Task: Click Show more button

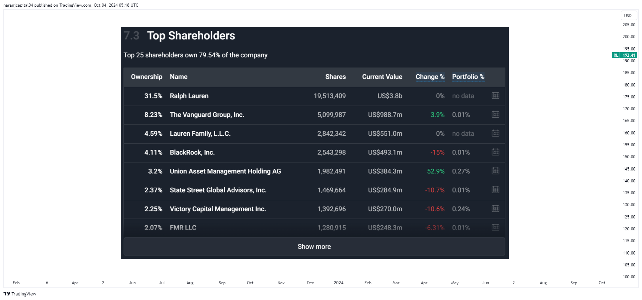Action: 314,247
